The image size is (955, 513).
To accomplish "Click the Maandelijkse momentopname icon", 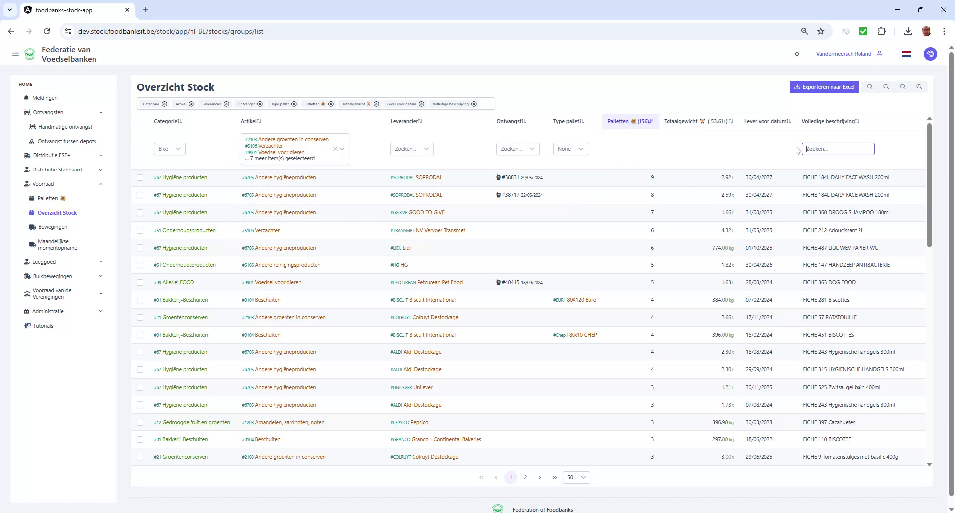I will (x=32, y=244).
